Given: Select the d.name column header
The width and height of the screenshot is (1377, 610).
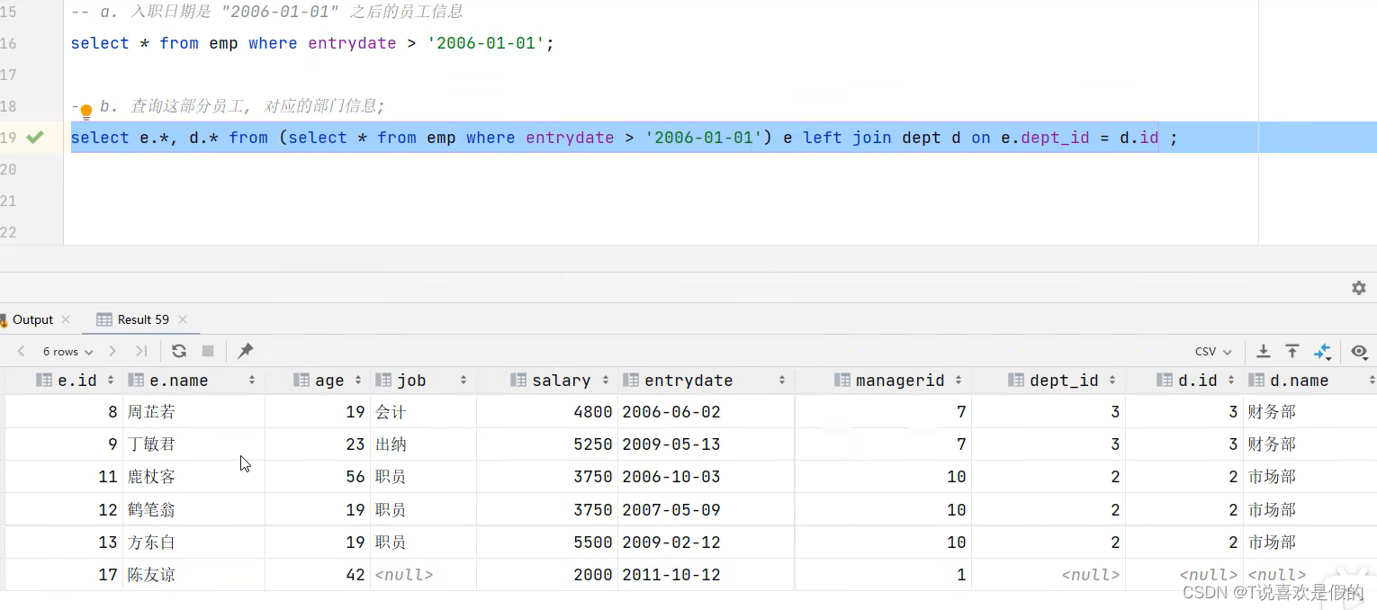Looking at the screenshot, I should point(1310,381).
